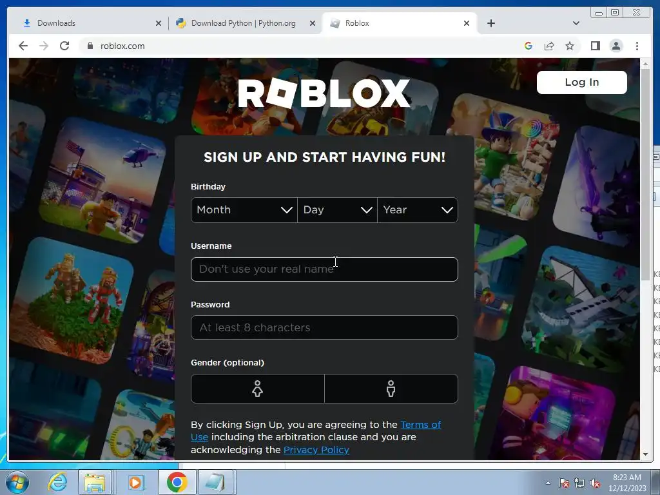Viewport: 660px width, 495px height.
Task: Click the page scroll up arrow
Action: 645,64
